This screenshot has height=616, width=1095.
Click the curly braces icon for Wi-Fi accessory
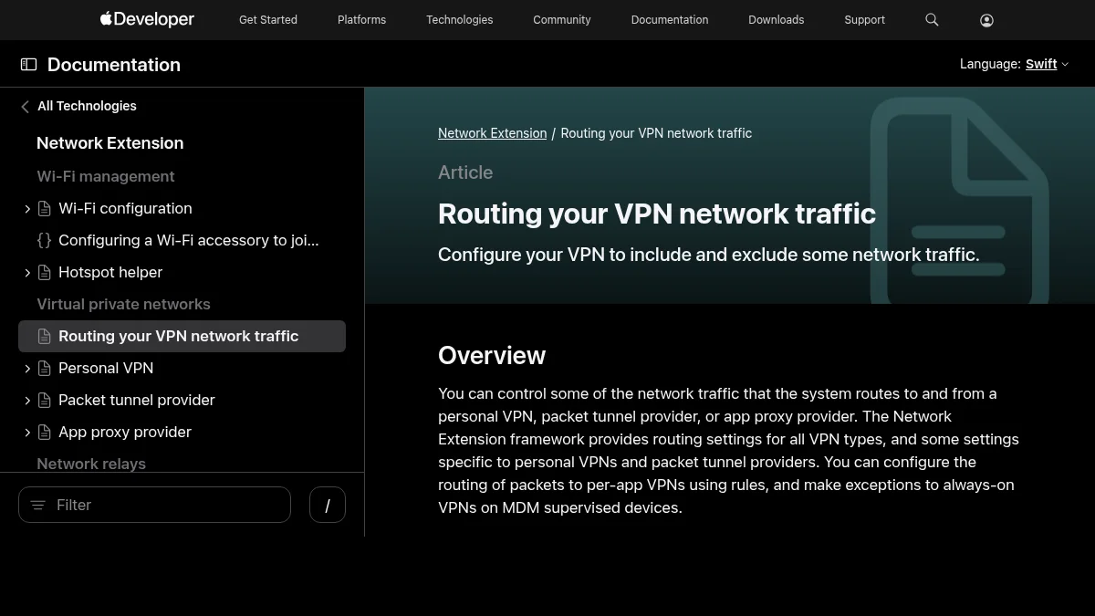(44, 241)
